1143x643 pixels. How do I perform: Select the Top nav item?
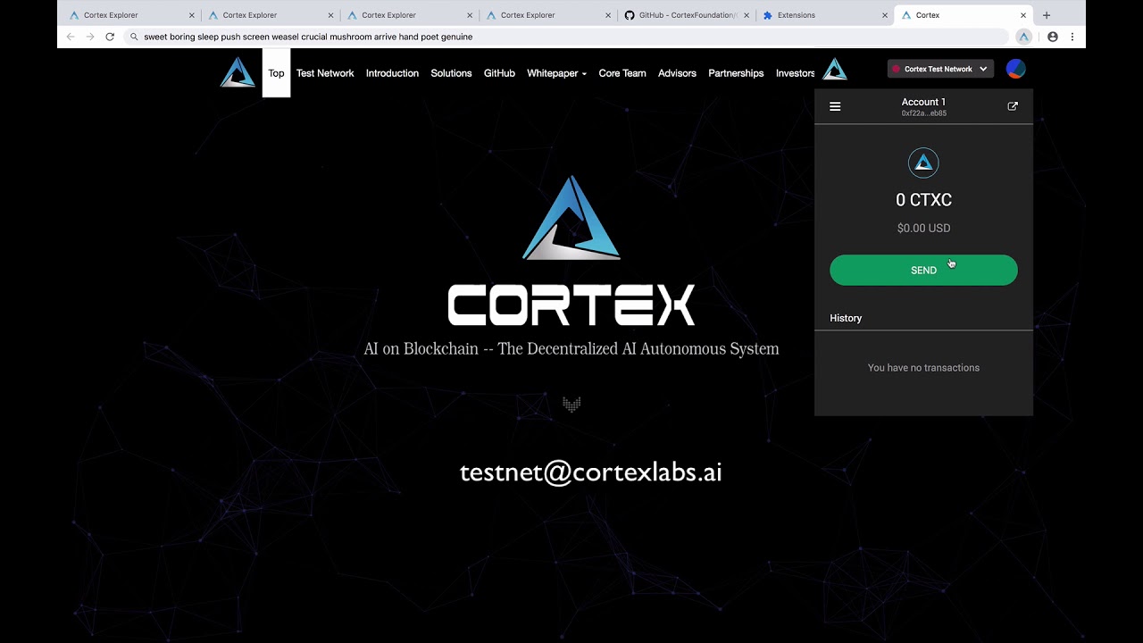(276, 73)
